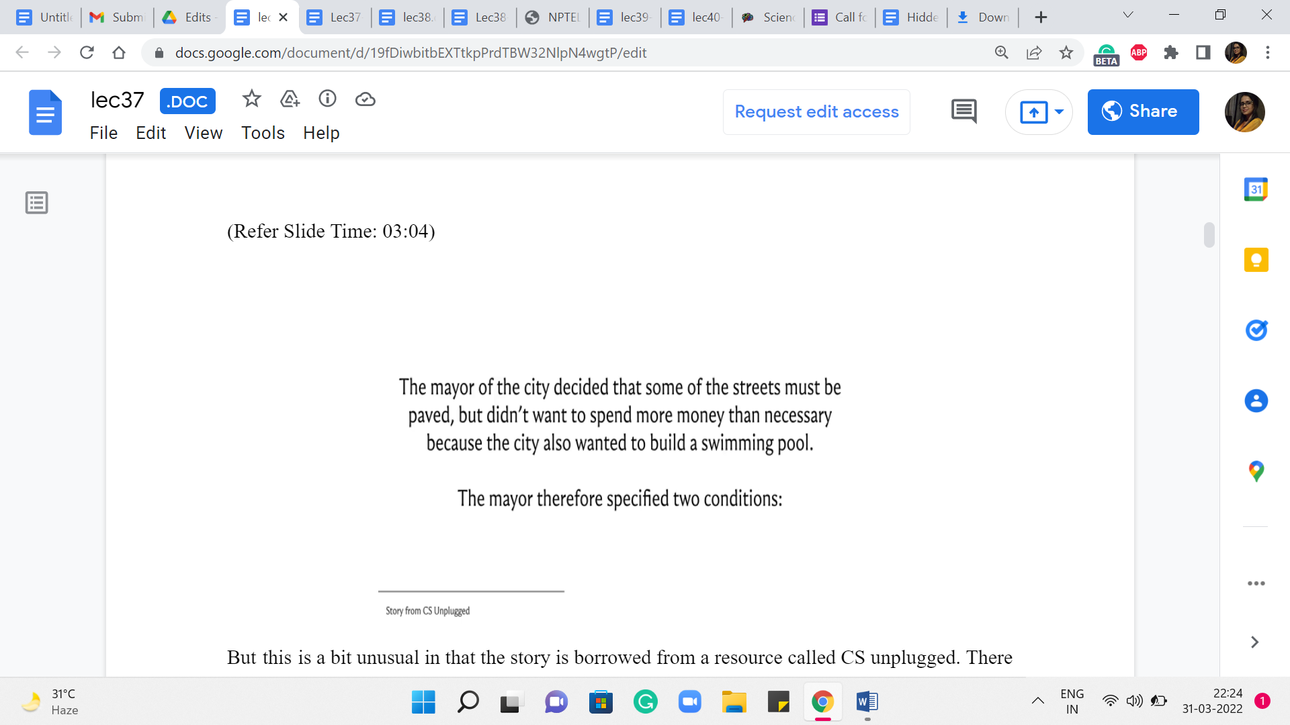The width and height of the screenshot is (1290, 725).
Task: Hide the side panel chevron
Action: [x=1254, y=642]
